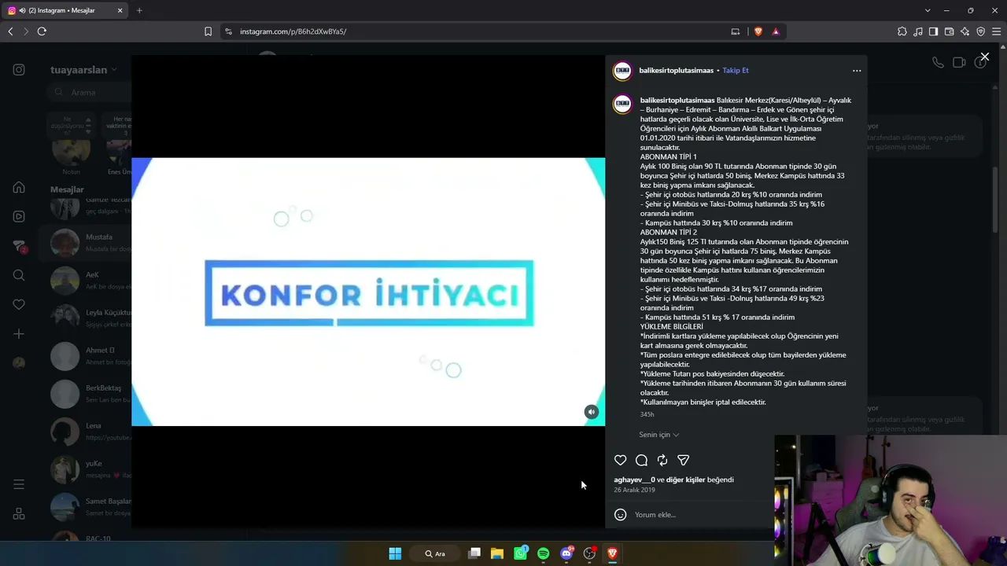
Task: Open Spotify from taskbar
Action: point(543,553)
